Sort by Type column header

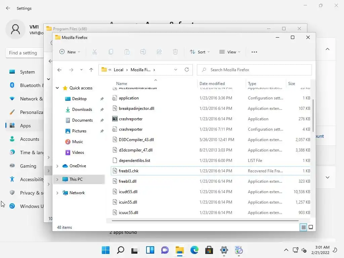point(252,84)
